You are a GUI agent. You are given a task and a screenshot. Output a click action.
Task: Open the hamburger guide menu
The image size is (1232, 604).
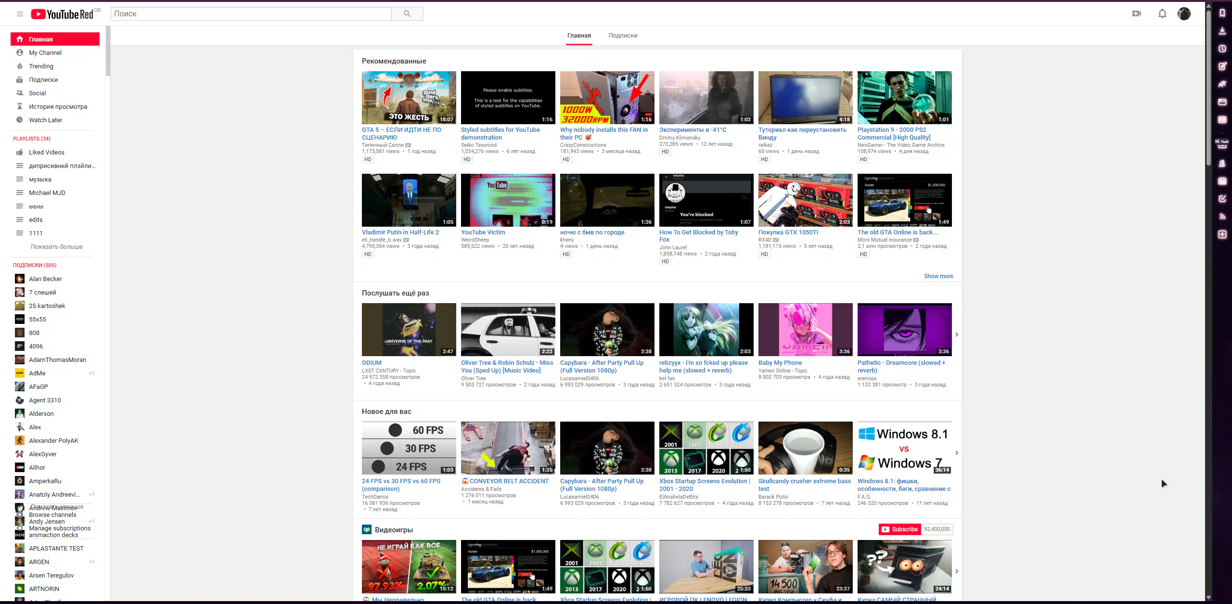(20, 14)
